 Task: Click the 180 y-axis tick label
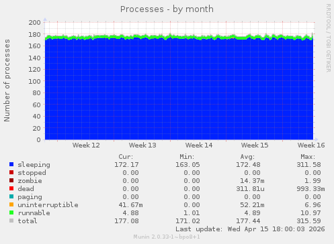point(34,34)
